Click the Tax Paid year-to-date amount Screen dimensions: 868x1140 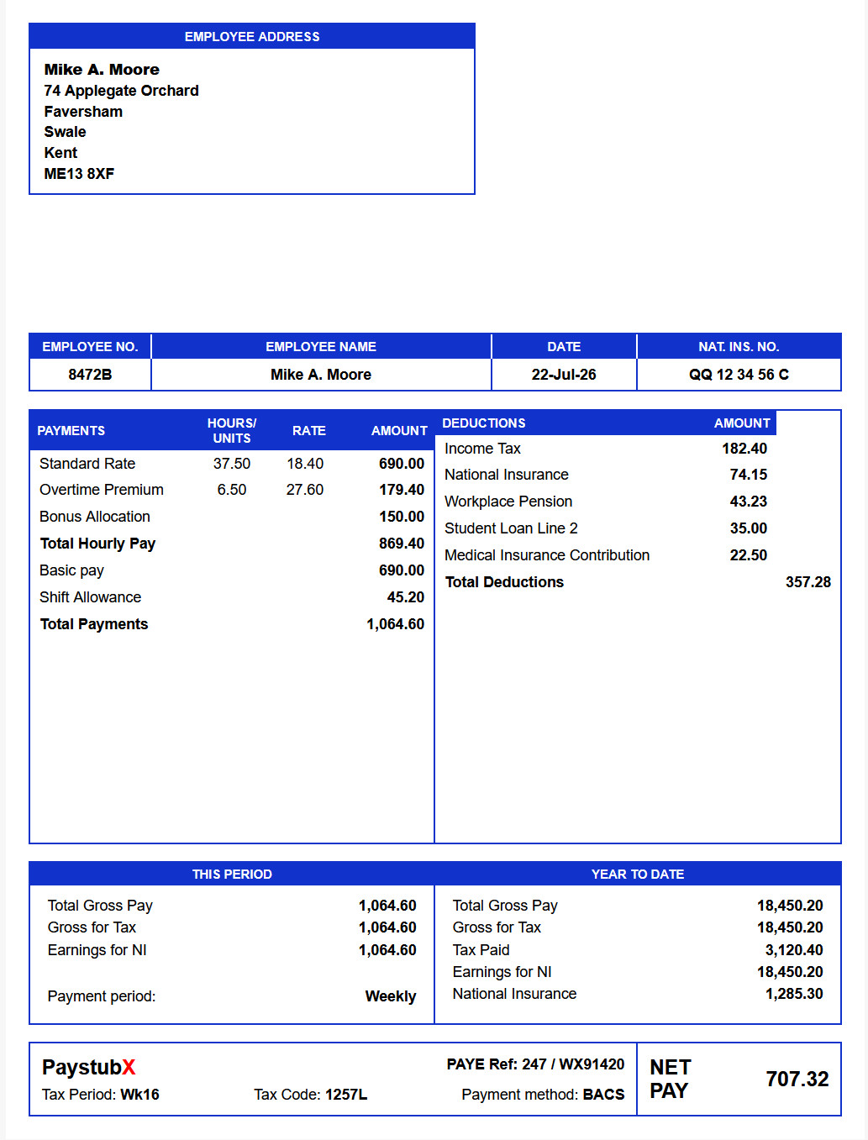pos(794,950)
